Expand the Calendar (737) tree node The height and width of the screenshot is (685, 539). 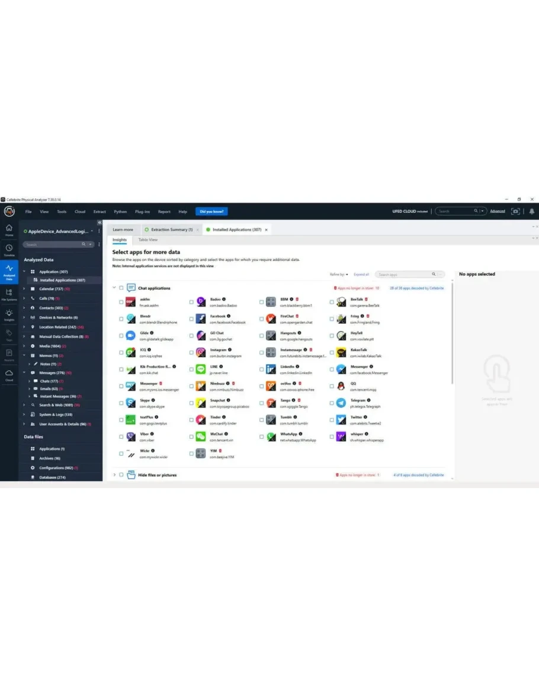pos(24,289)
